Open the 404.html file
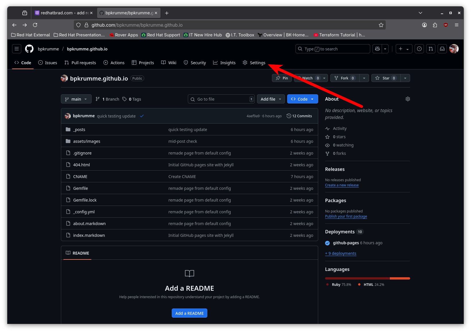Image resolution: width=471 pixels, height=332 pixels. click(82, 165)
